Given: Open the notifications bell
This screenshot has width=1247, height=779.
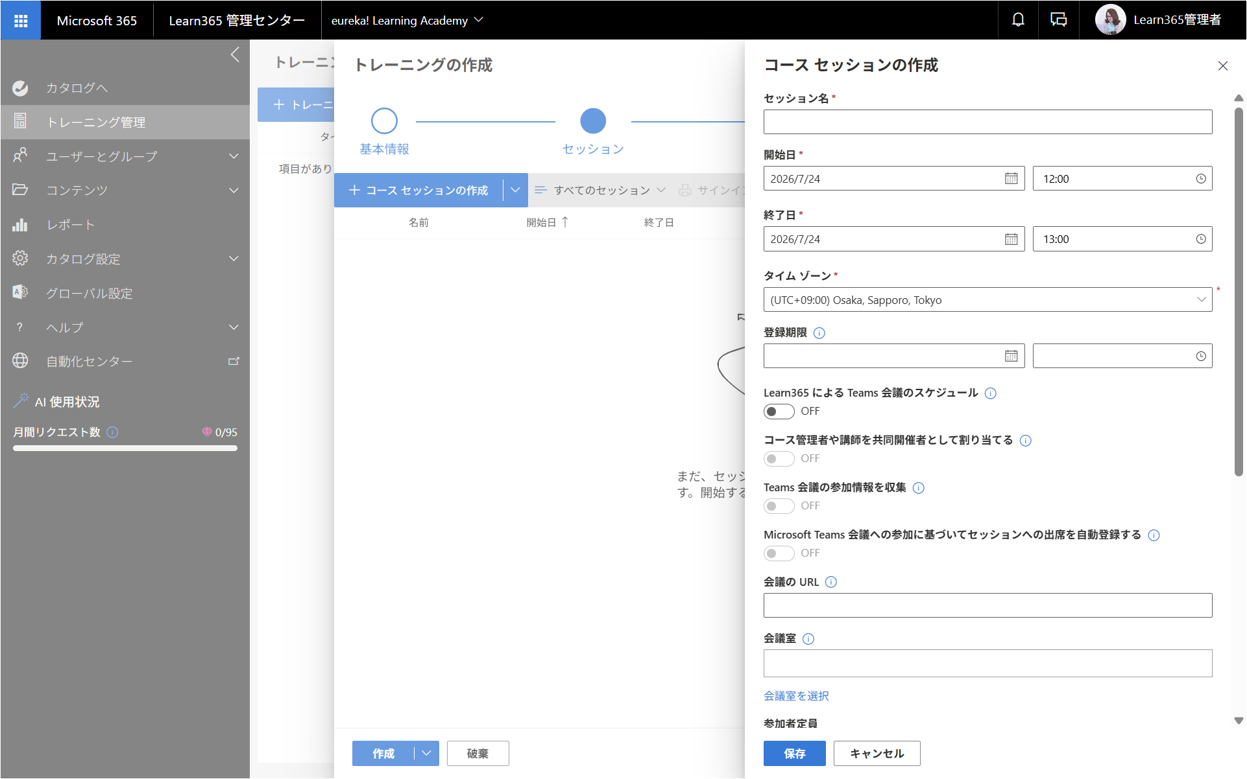Looking at the screenshot, I should tap(1018, 20).
